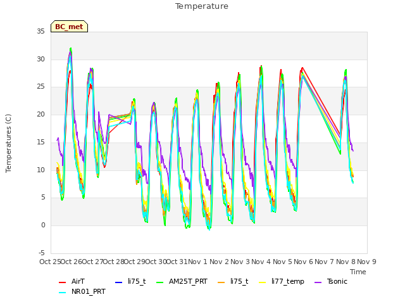Toggle the NR01_PRT legend entry
Screen dimensions: 405x304
pos(82,292)
